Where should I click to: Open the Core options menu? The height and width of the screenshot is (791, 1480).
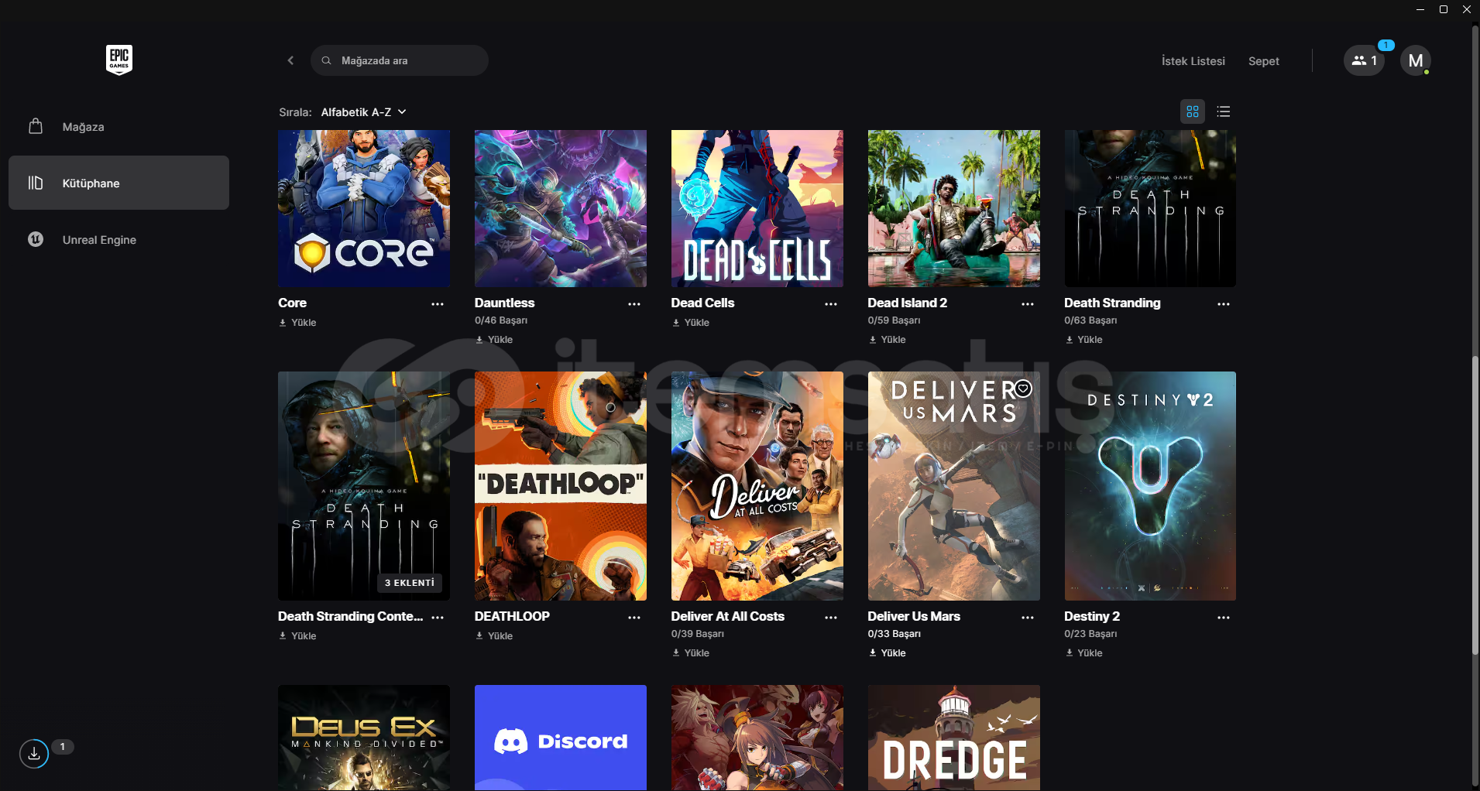point(438,304)
